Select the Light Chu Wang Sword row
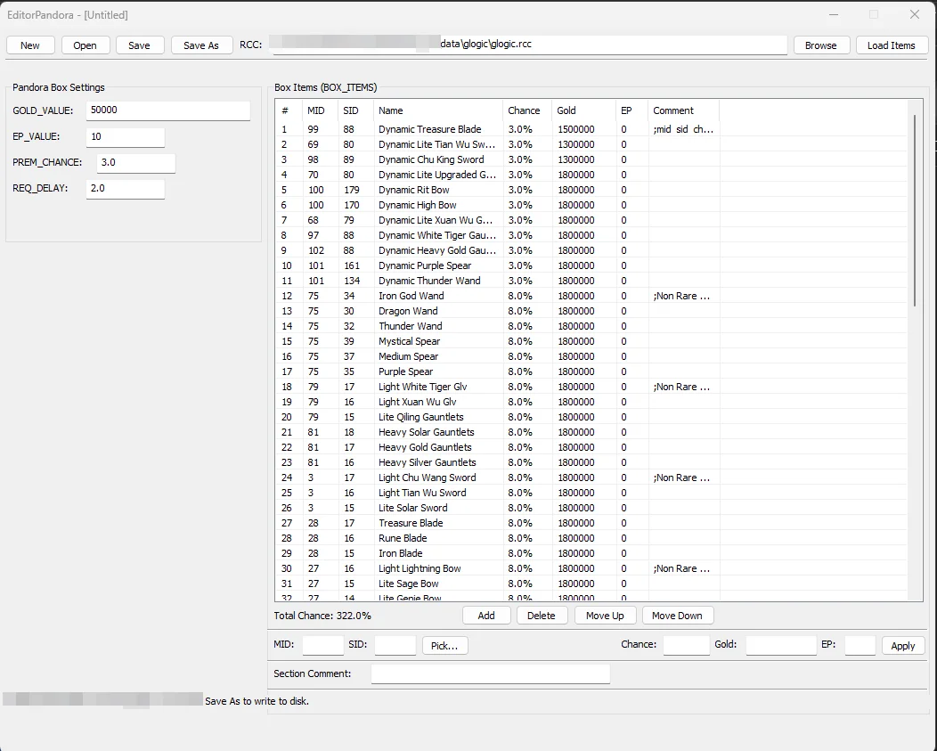Viewport: 937px width, 751px height. (x=593, y=478)
